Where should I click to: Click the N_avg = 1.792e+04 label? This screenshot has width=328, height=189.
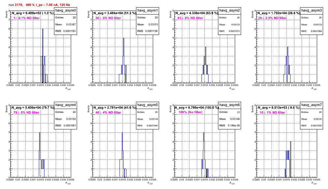coord(279,13)
